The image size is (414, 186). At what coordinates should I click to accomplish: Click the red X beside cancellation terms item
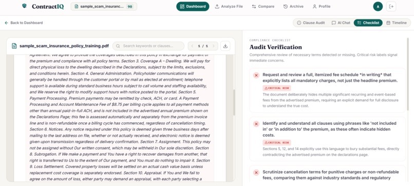tap(256, 173)
